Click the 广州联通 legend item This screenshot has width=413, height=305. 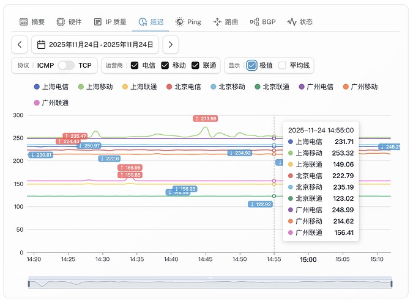pos(51,102)
